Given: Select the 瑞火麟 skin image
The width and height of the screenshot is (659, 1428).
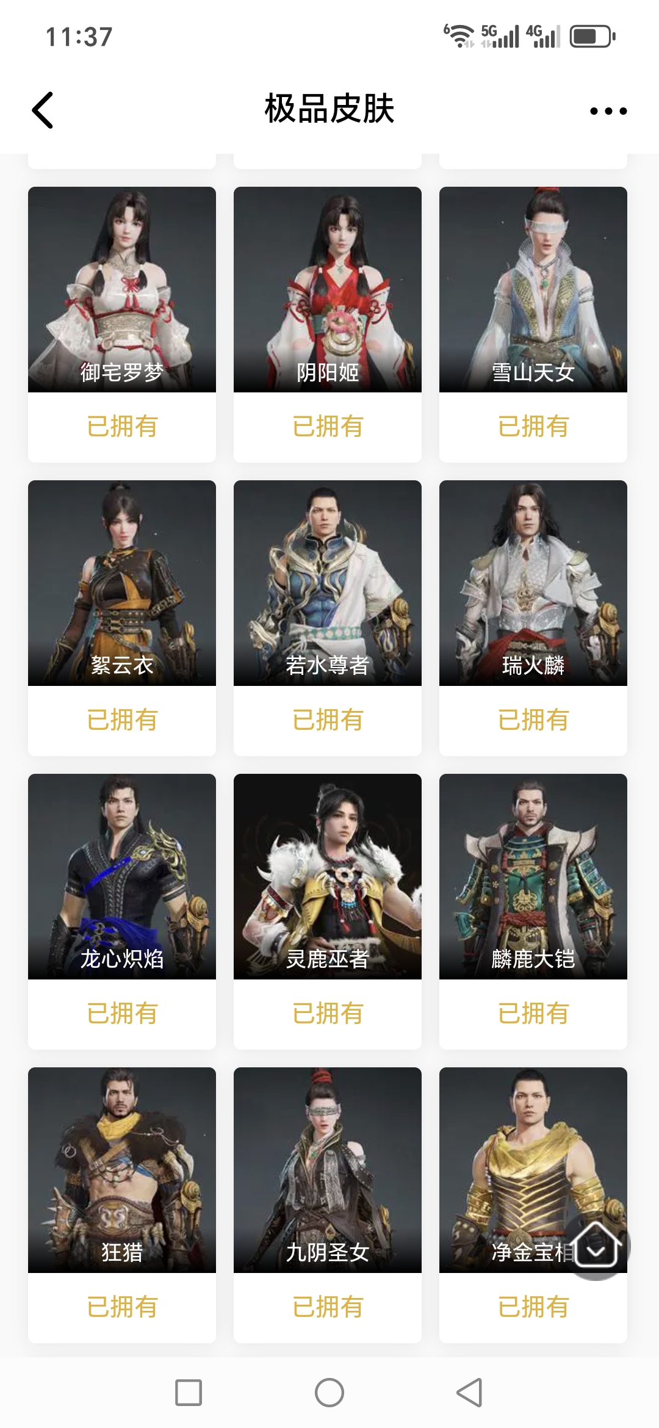Looking at the screenshot, I should pos(533,583).
